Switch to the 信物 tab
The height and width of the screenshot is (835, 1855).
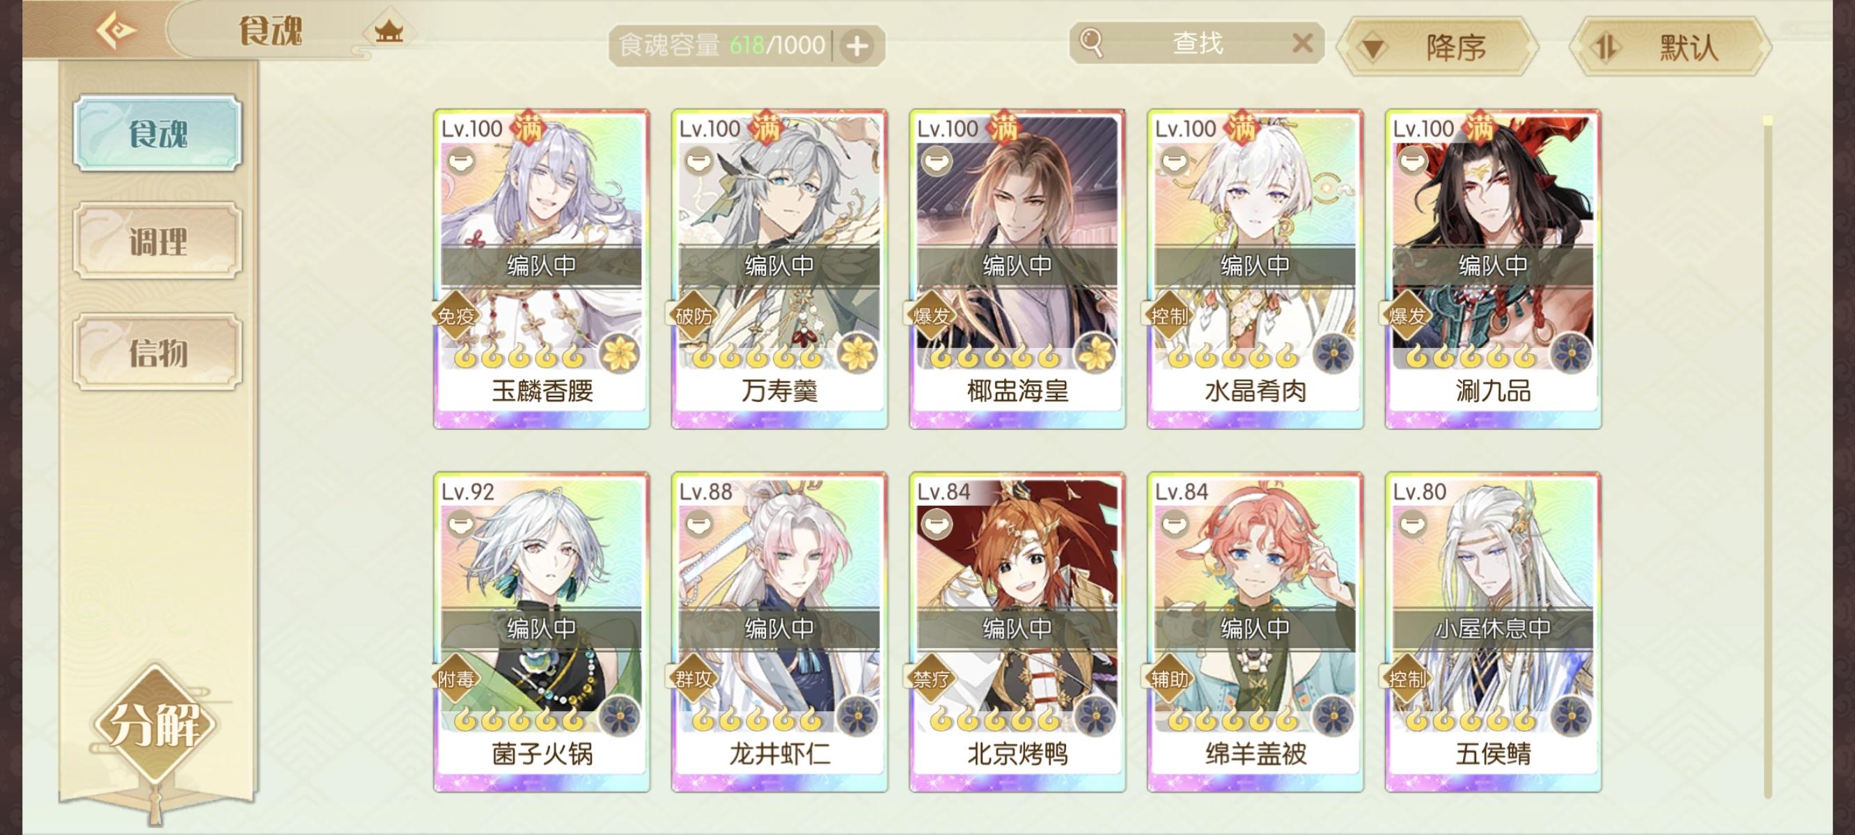(157, 352)
